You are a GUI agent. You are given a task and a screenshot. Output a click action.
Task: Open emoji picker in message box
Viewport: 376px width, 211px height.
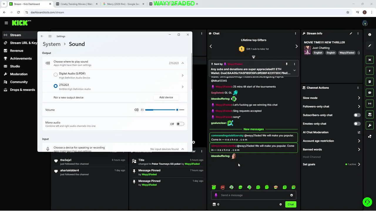point(291,195)
